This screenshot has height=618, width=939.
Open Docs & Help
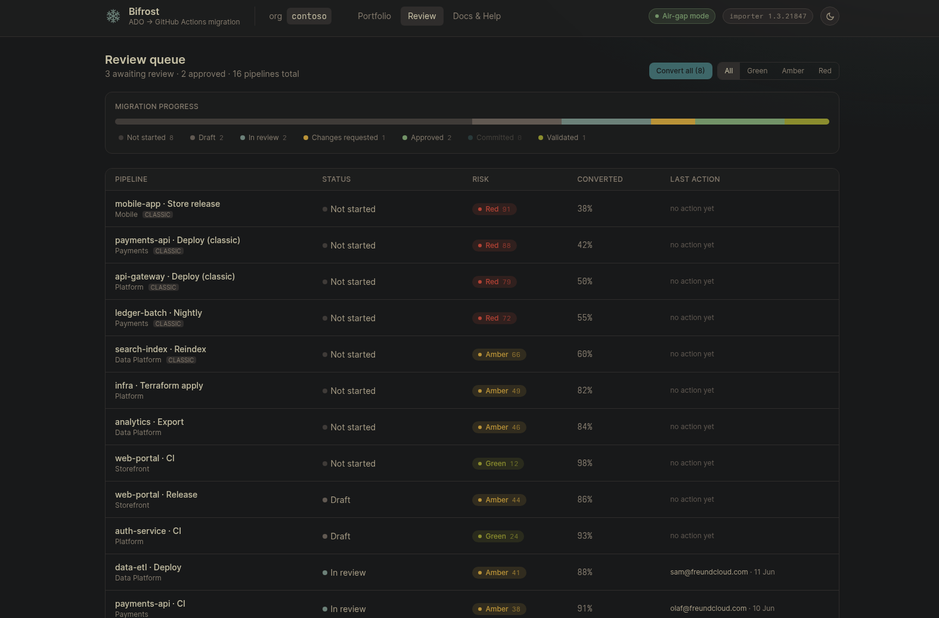[476, 16]
